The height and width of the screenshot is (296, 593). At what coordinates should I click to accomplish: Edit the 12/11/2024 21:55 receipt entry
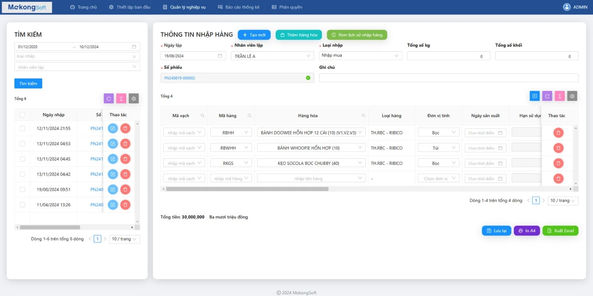[x=113, y=128]
